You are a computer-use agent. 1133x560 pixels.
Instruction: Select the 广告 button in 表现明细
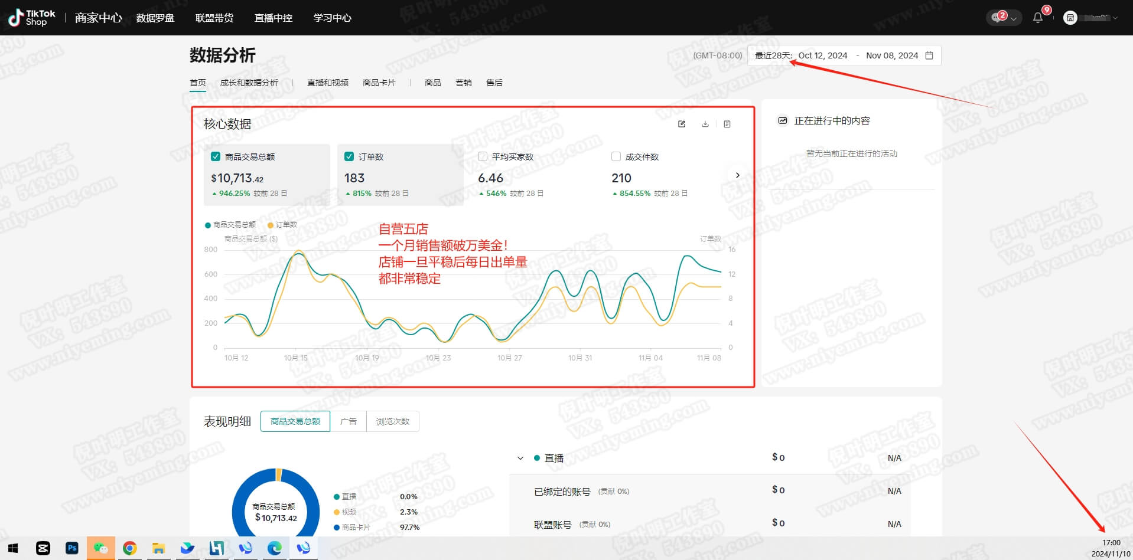[x=349, y=421]
